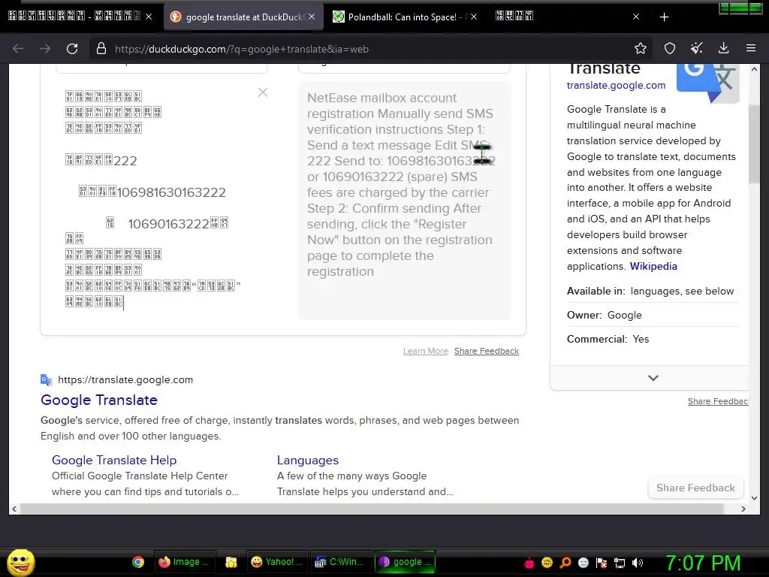Screen dimensions: 769x577
Task: Open the Google Translate Help sublink
Action: pos(114,461)
